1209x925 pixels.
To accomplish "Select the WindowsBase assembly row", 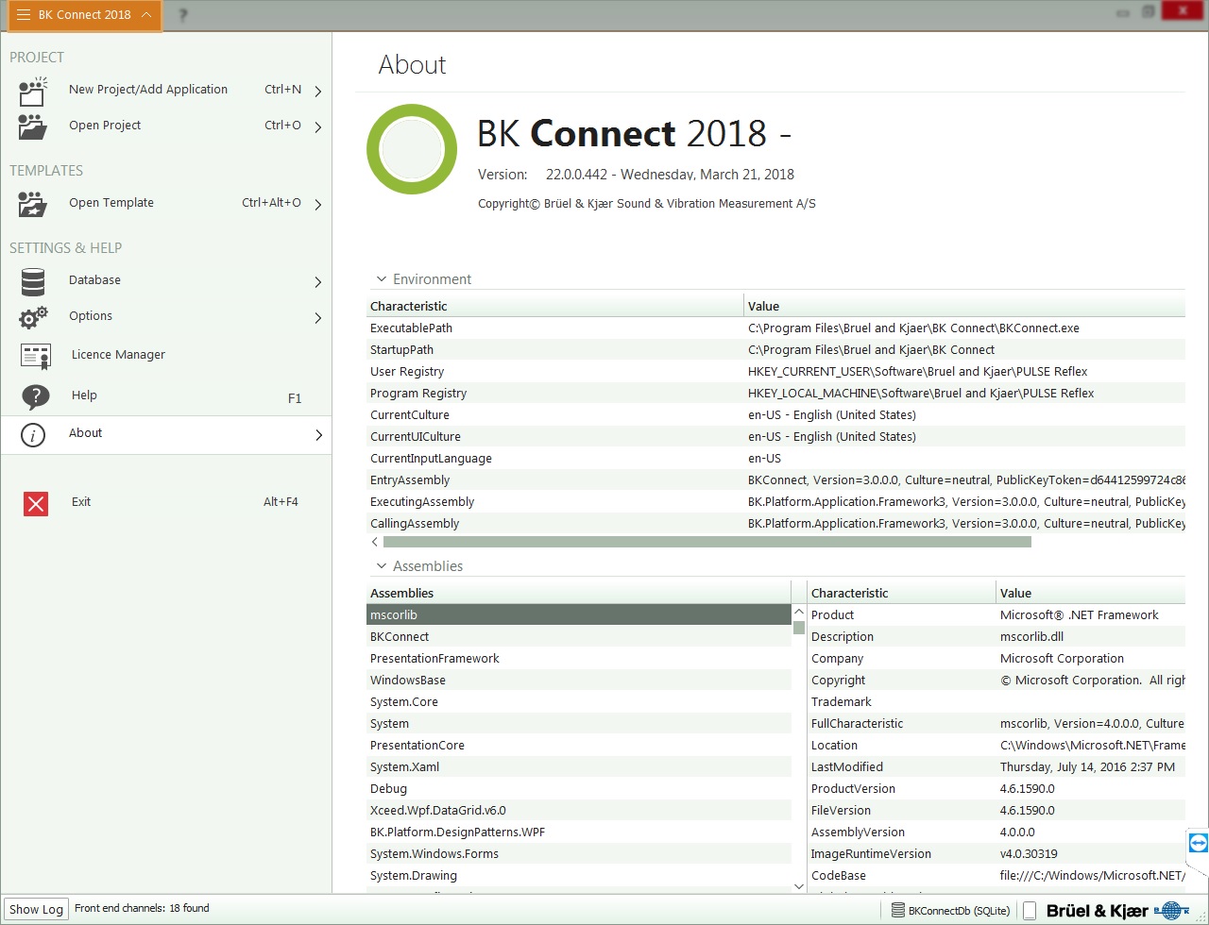I will 578,680.
